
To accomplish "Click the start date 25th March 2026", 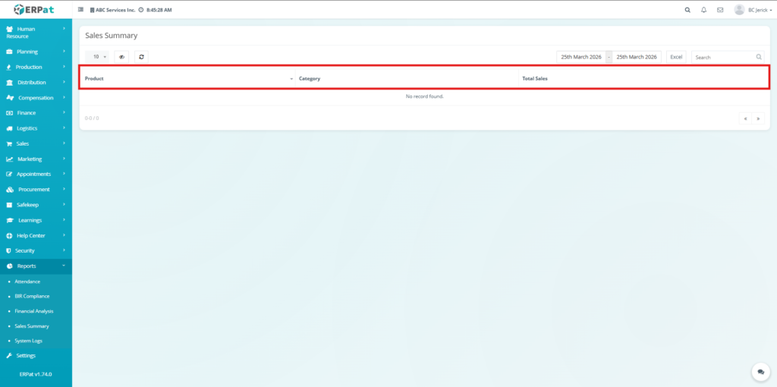I will click(581, 57).
